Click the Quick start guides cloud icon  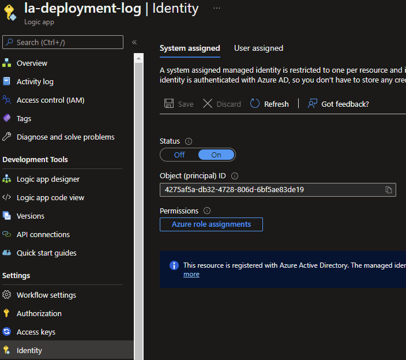(x=6, y=252)
